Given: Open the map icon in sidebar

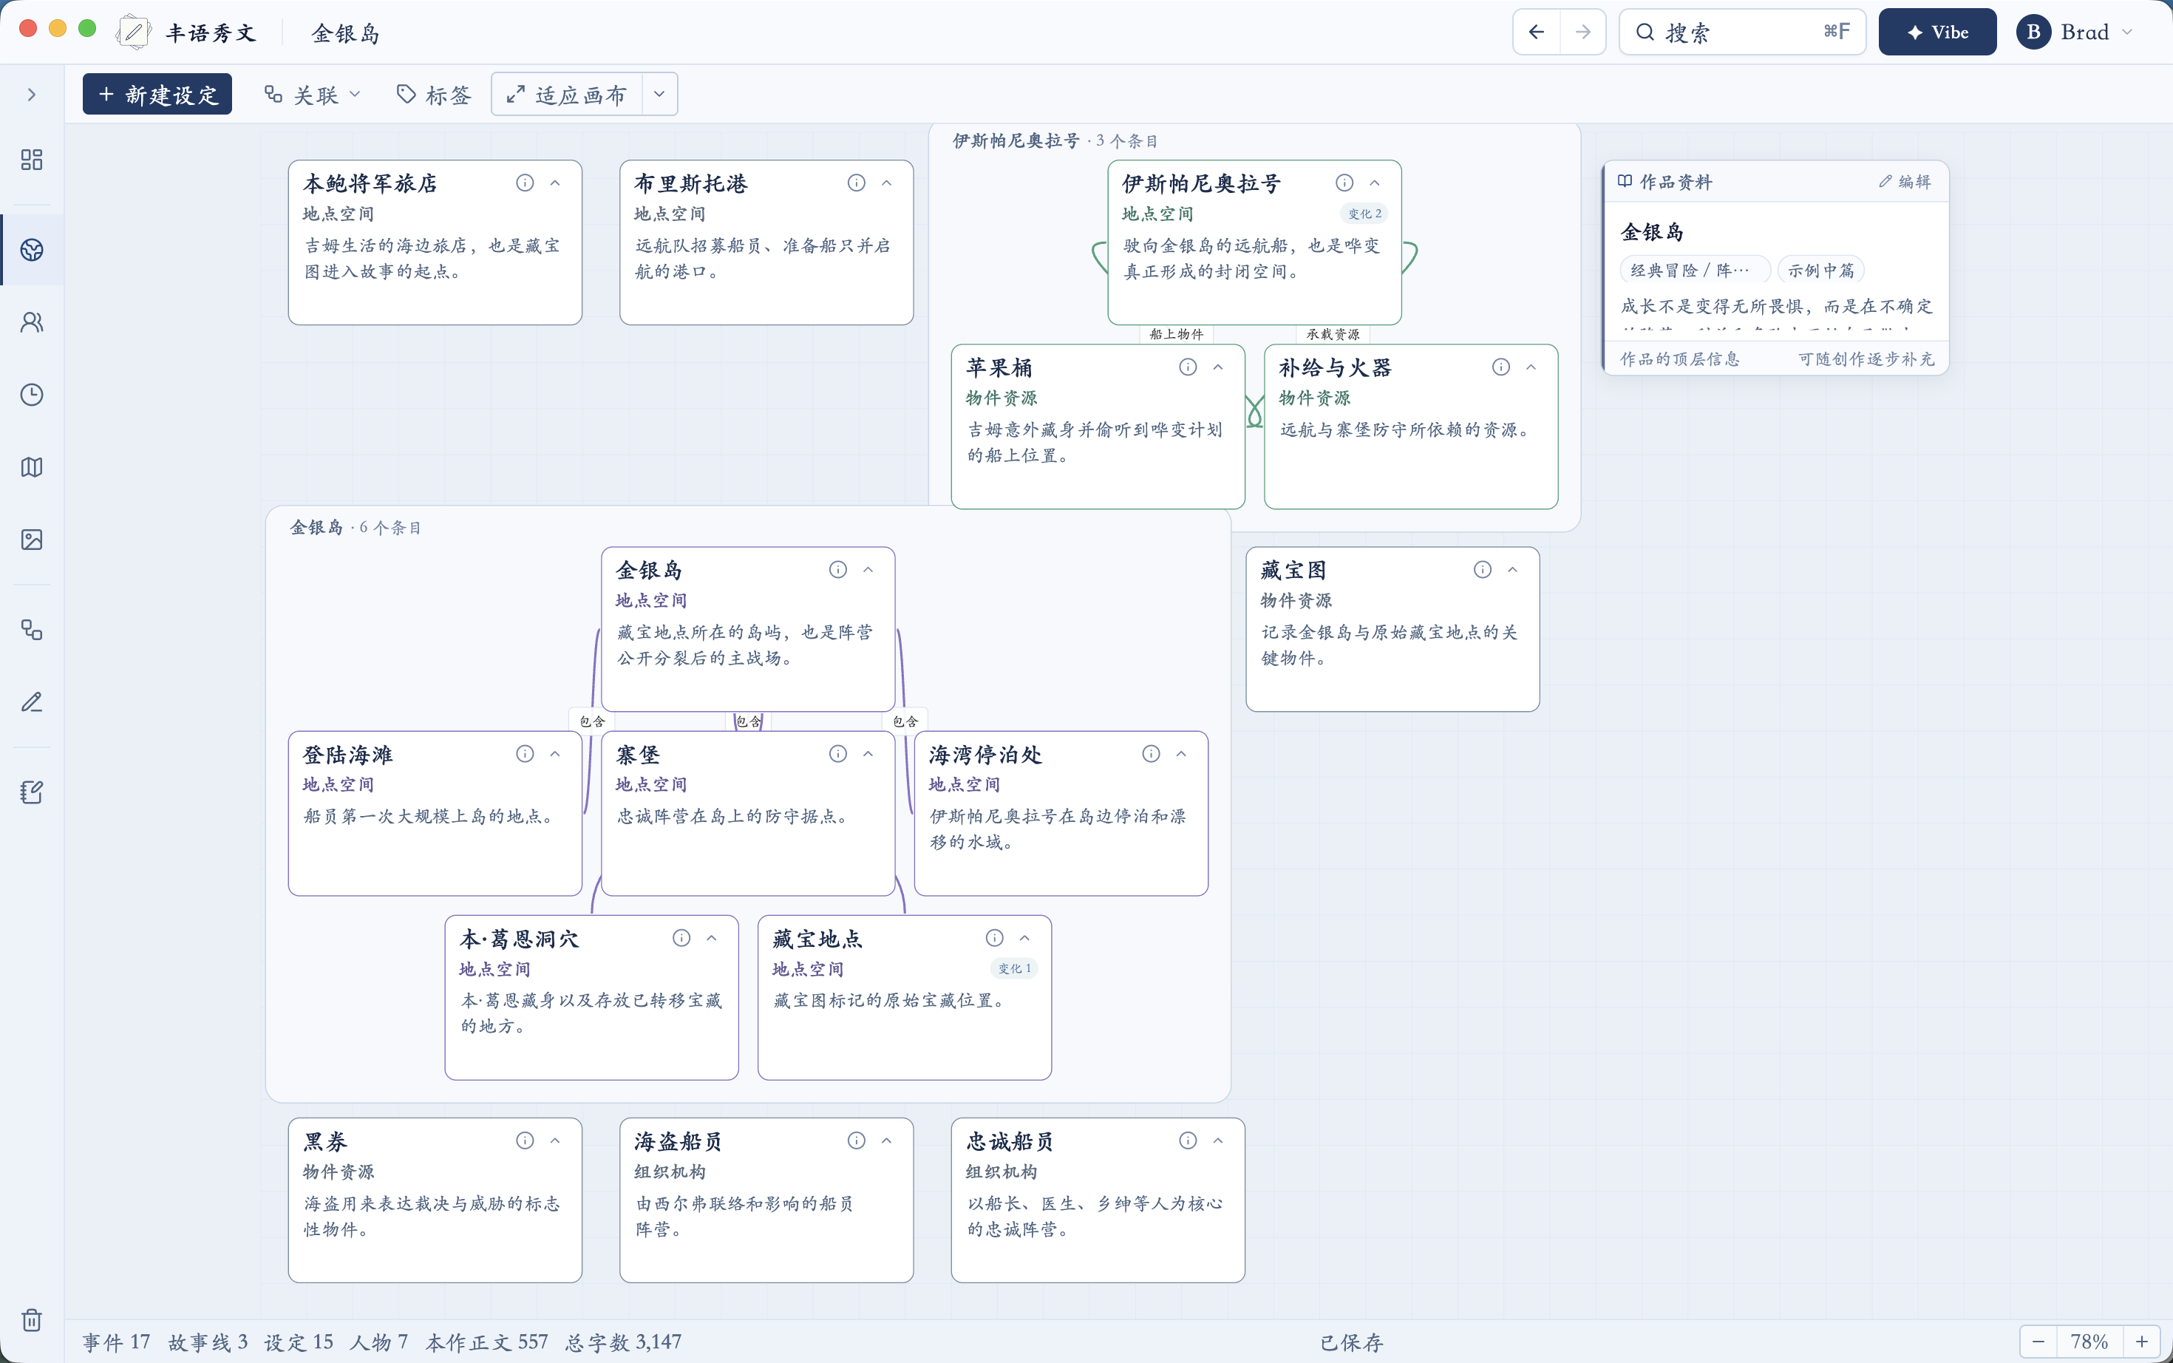Looking at the screenshot, I should click(32, 467).
